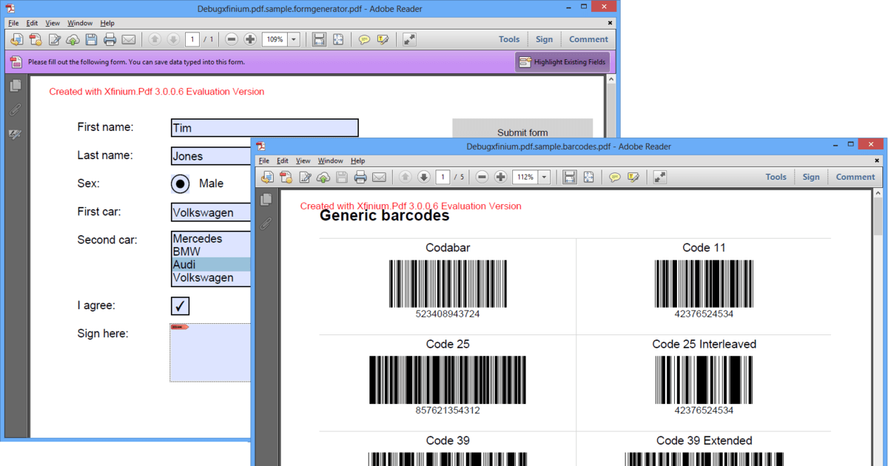Add sticky note in barcodes window toolbar
This screenshot has height=466, width=888.
point(614,177)
